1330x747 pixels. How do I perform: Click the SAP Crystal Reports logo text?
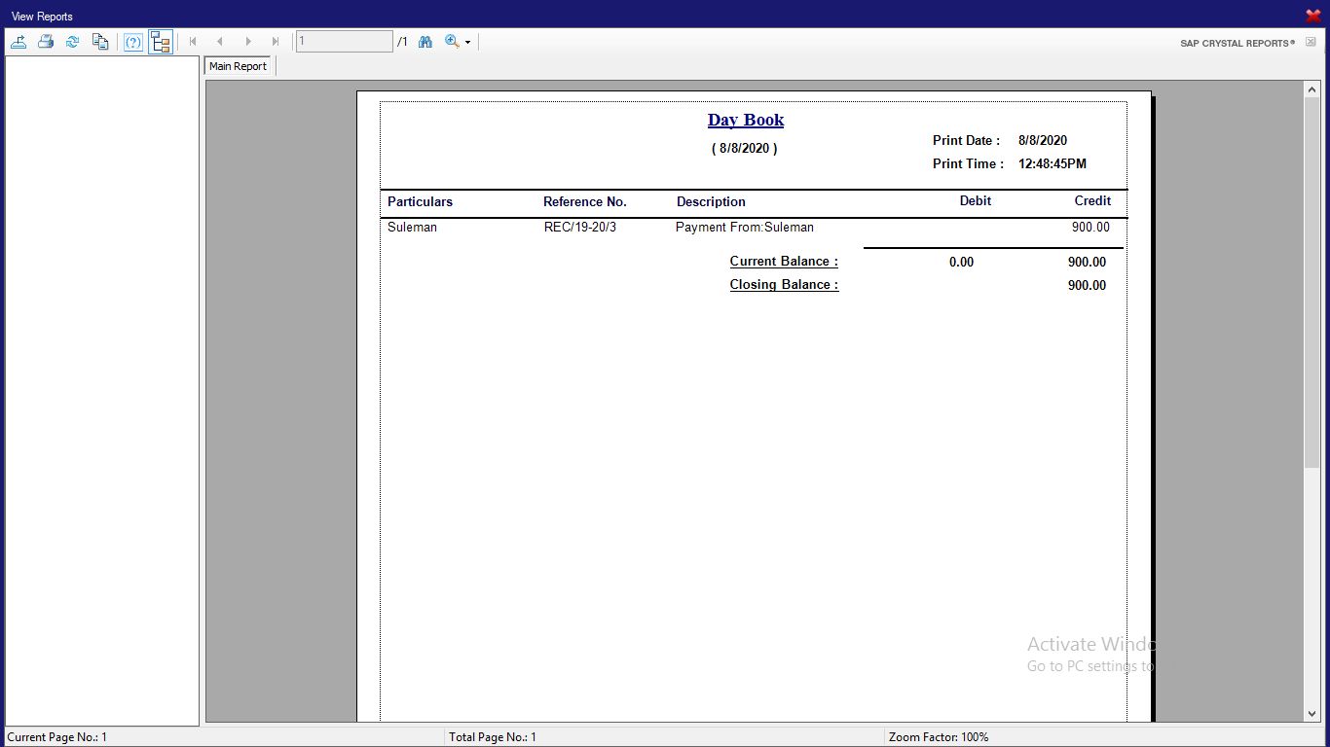1238,43
